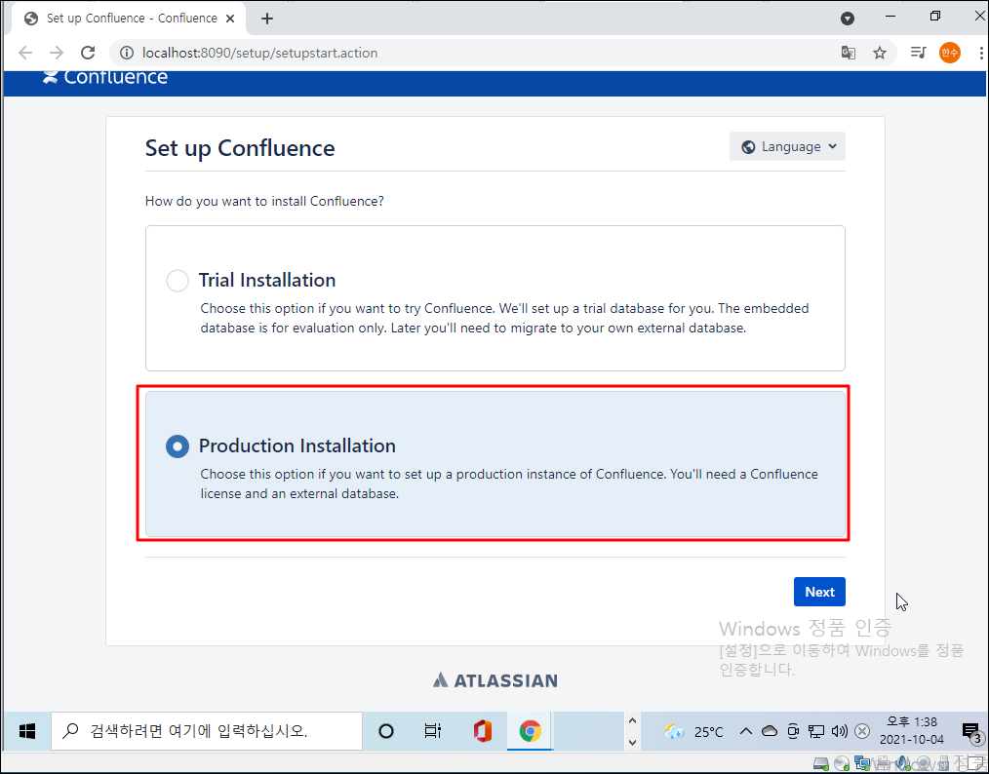Viewport: 989px width, 774px height.
Task: Click the site information icon in address bar
Action: pos(127,53)
